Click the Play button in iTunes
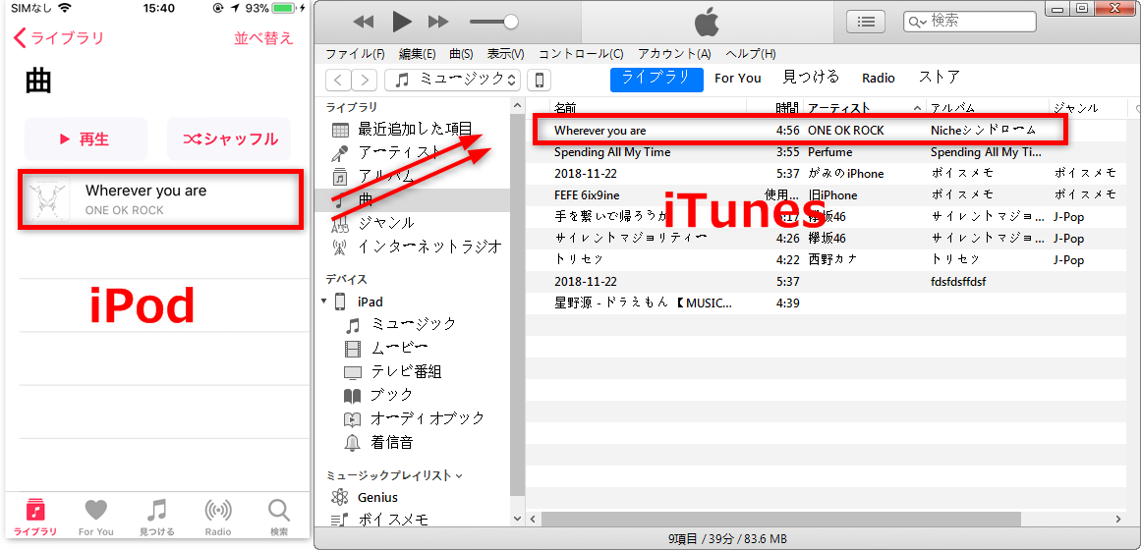 [402, 22]
